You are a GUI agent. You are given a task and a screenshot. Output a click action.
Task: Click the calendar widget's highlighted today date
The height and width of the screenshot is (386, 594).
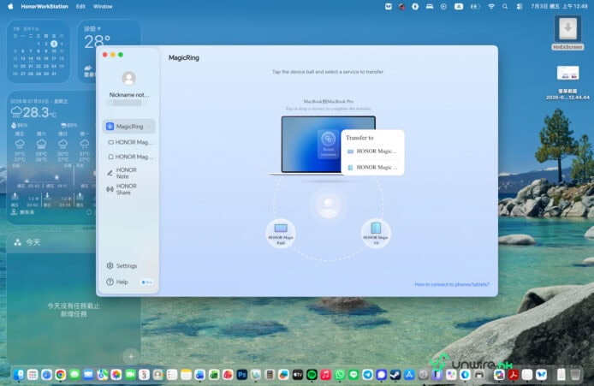(x=54, y=44)
